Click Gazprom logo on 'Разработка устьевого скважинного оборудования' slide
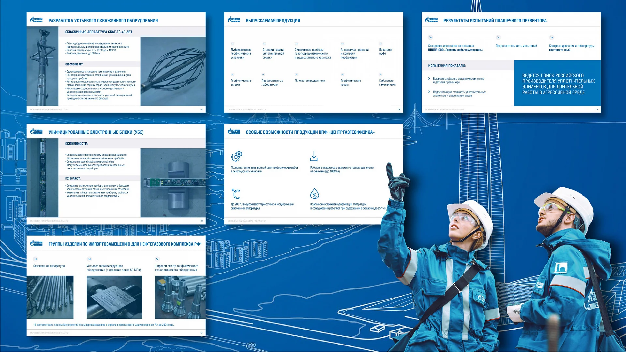 pos(36,20)
